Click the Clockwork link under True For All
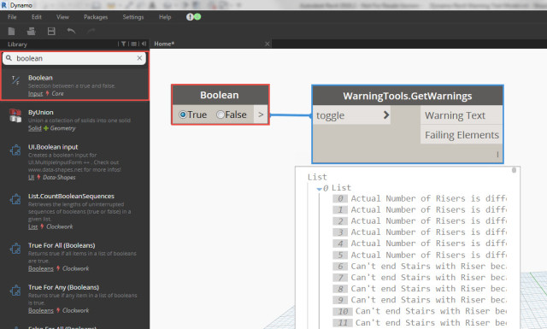Screen dimensions: 547x329 tap(76, 268)
